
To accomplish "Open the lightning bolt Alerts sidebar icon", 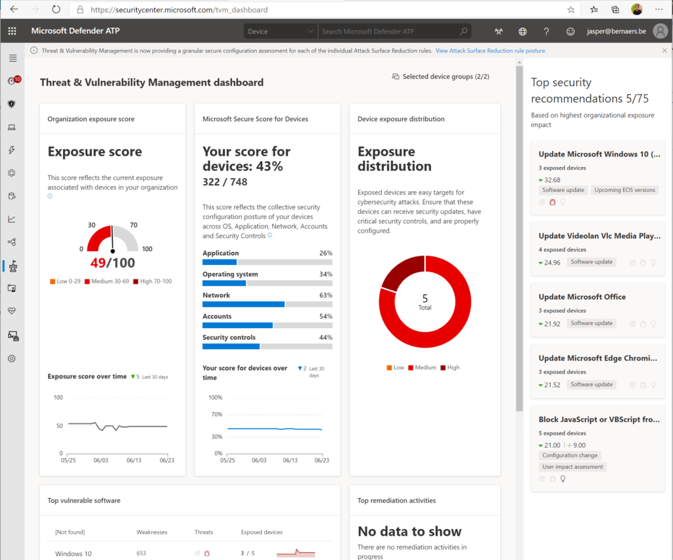I will (x=12, y=150).
